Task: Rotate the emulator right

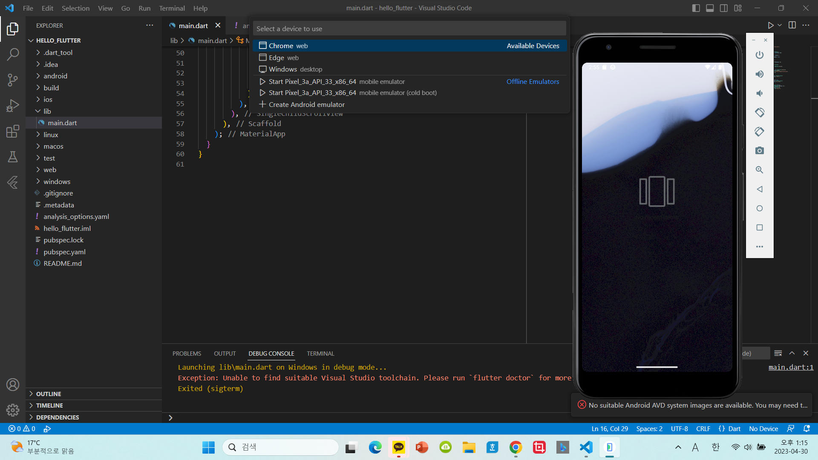Action: tap(760, 132)
